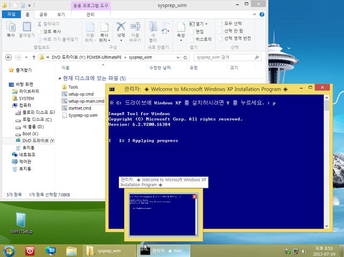Image resolution: width=344 pixels, height=257 pixels.
Task: Click New Volume (D:) in navigation pane
Action: tap(30, 127)
